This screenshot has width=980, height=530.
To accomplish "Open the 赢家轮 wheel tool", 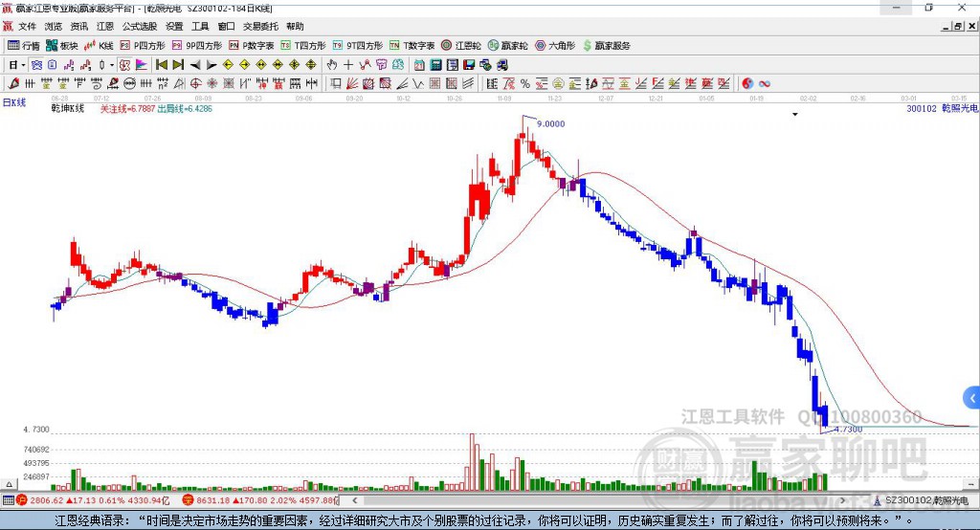I will point(507,46).
